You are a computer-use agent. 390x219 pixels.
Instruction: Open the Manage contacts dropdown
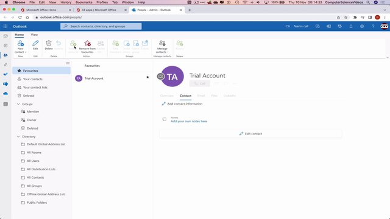tap(162, 47)
